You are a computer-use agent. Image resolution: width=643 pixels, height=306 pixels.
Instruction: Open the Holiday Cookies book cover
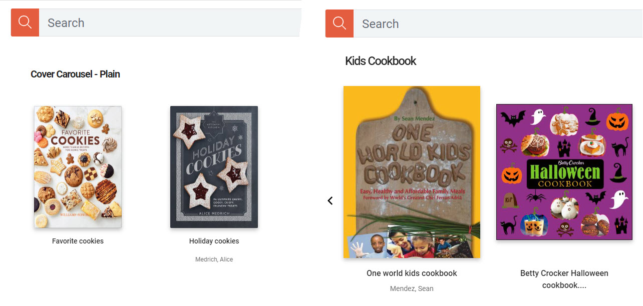[214, 167]
